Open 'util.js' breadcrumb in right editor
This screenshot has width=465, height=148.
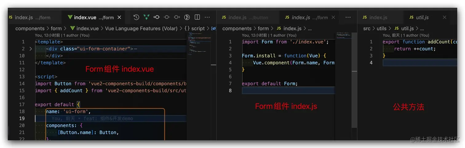(x=407, y=28)
